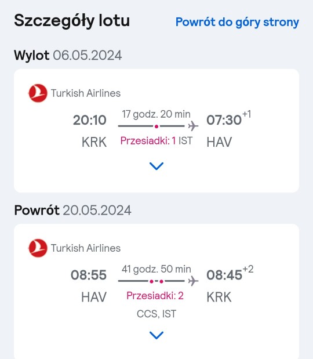Select 'Przesiadki: 2' stopover label
The image size is (313, 359).
155,296
